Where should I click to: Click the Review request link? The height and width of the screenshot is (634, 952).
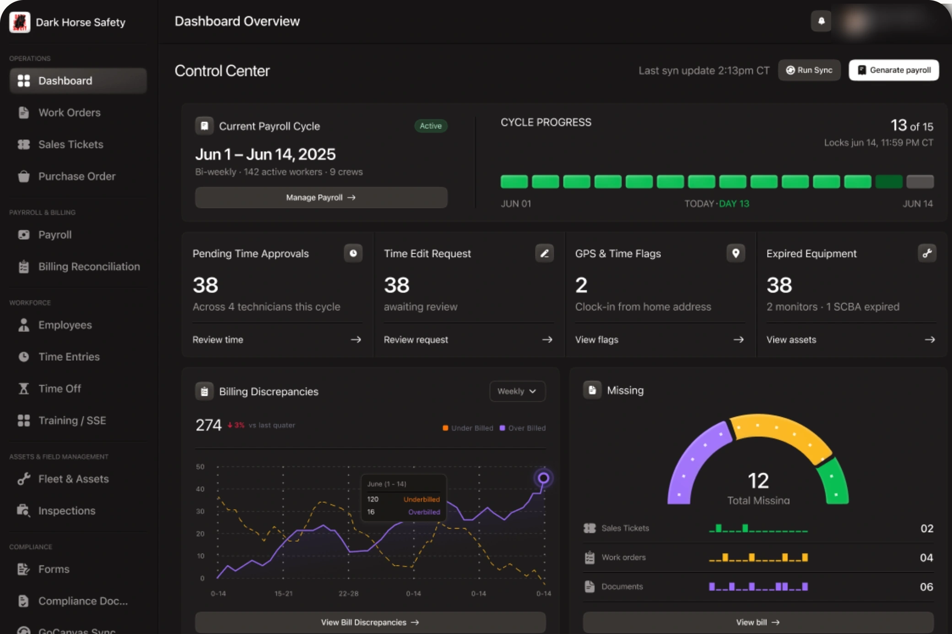coord(468,340)
